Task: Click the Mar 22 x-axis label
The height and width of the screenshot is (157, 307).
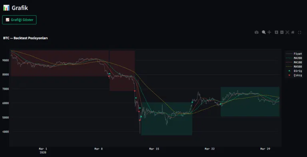Action: (x=210, y=149)
